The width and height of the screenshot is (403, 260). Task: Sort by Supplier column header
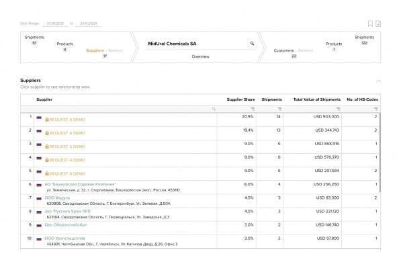click(x=44, y=99)
